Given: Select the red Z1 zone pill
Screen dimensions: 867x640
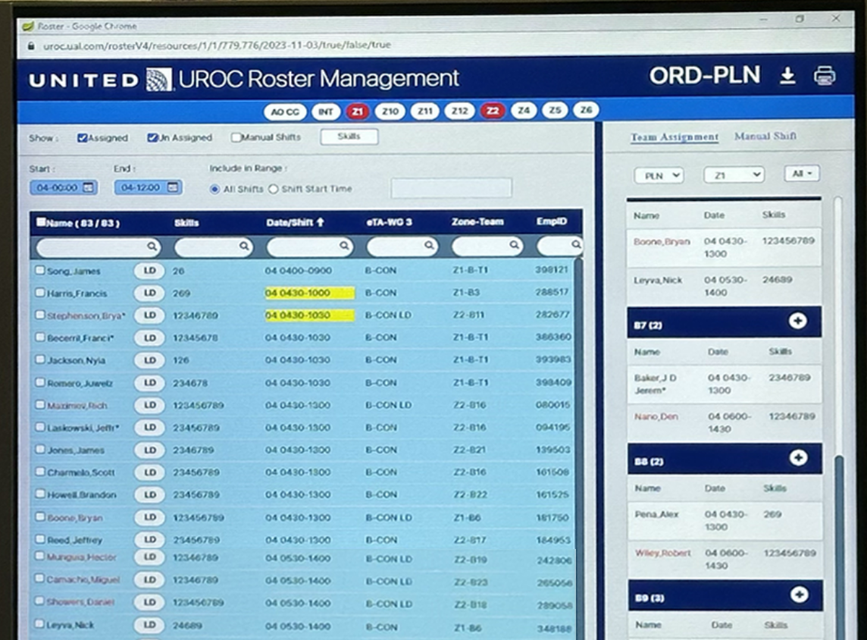Looking at the screenshot, I should click(x=358, y=111).
